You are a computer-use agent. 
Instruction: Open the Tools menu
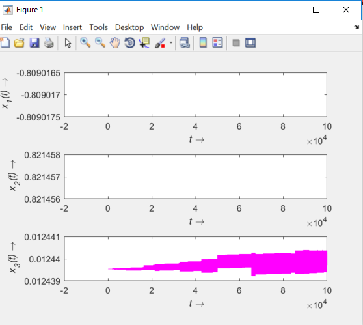pos(99,27)
